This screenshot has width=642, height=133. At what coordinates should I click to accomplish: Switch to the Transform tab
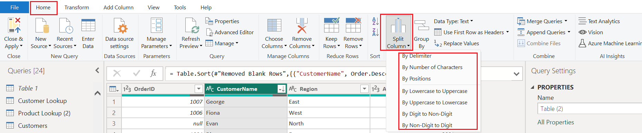[x=77, y=7]
